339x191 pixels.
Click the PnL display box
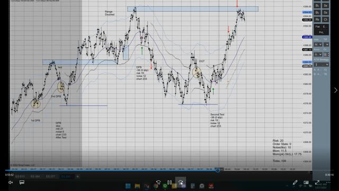click(322, 32)
